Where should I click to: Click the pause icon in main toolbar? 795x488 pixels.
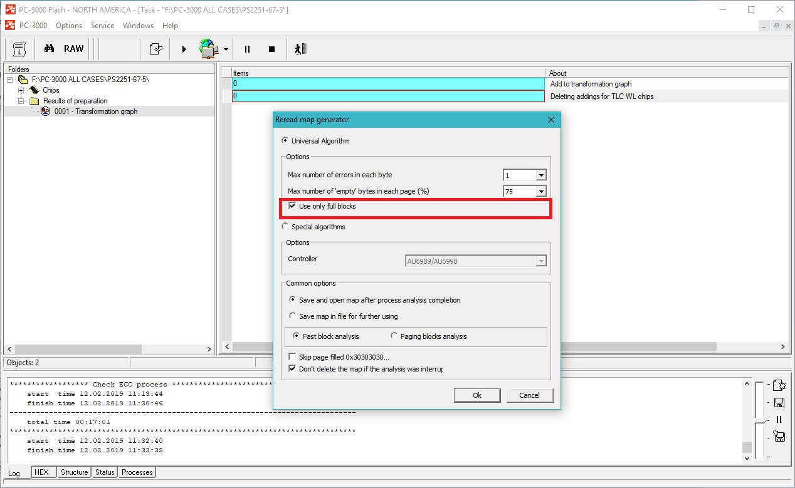click(x=247, y=49)
